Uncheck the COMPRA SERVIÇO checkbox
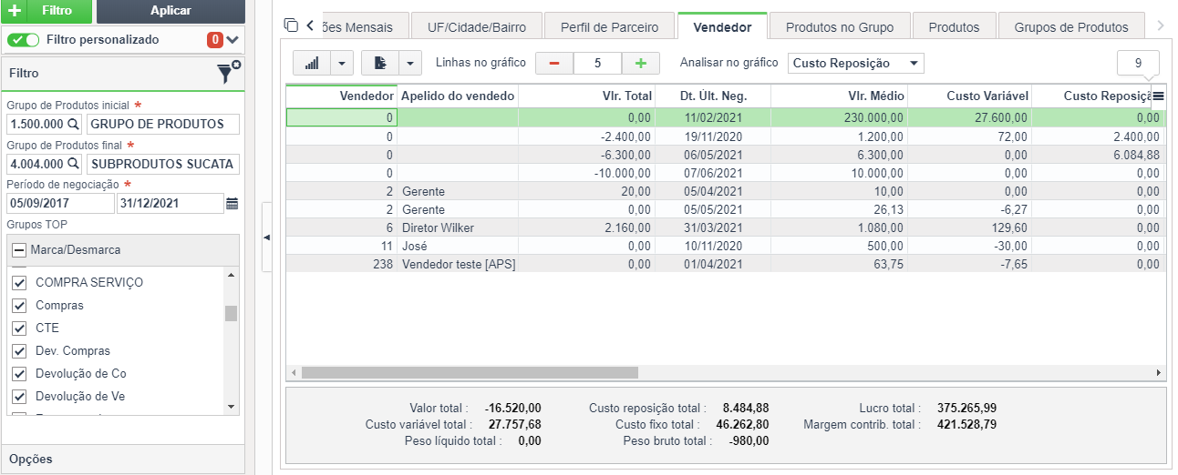The image size is (1178, 475). pyautogui.click(x=19, y=282)
